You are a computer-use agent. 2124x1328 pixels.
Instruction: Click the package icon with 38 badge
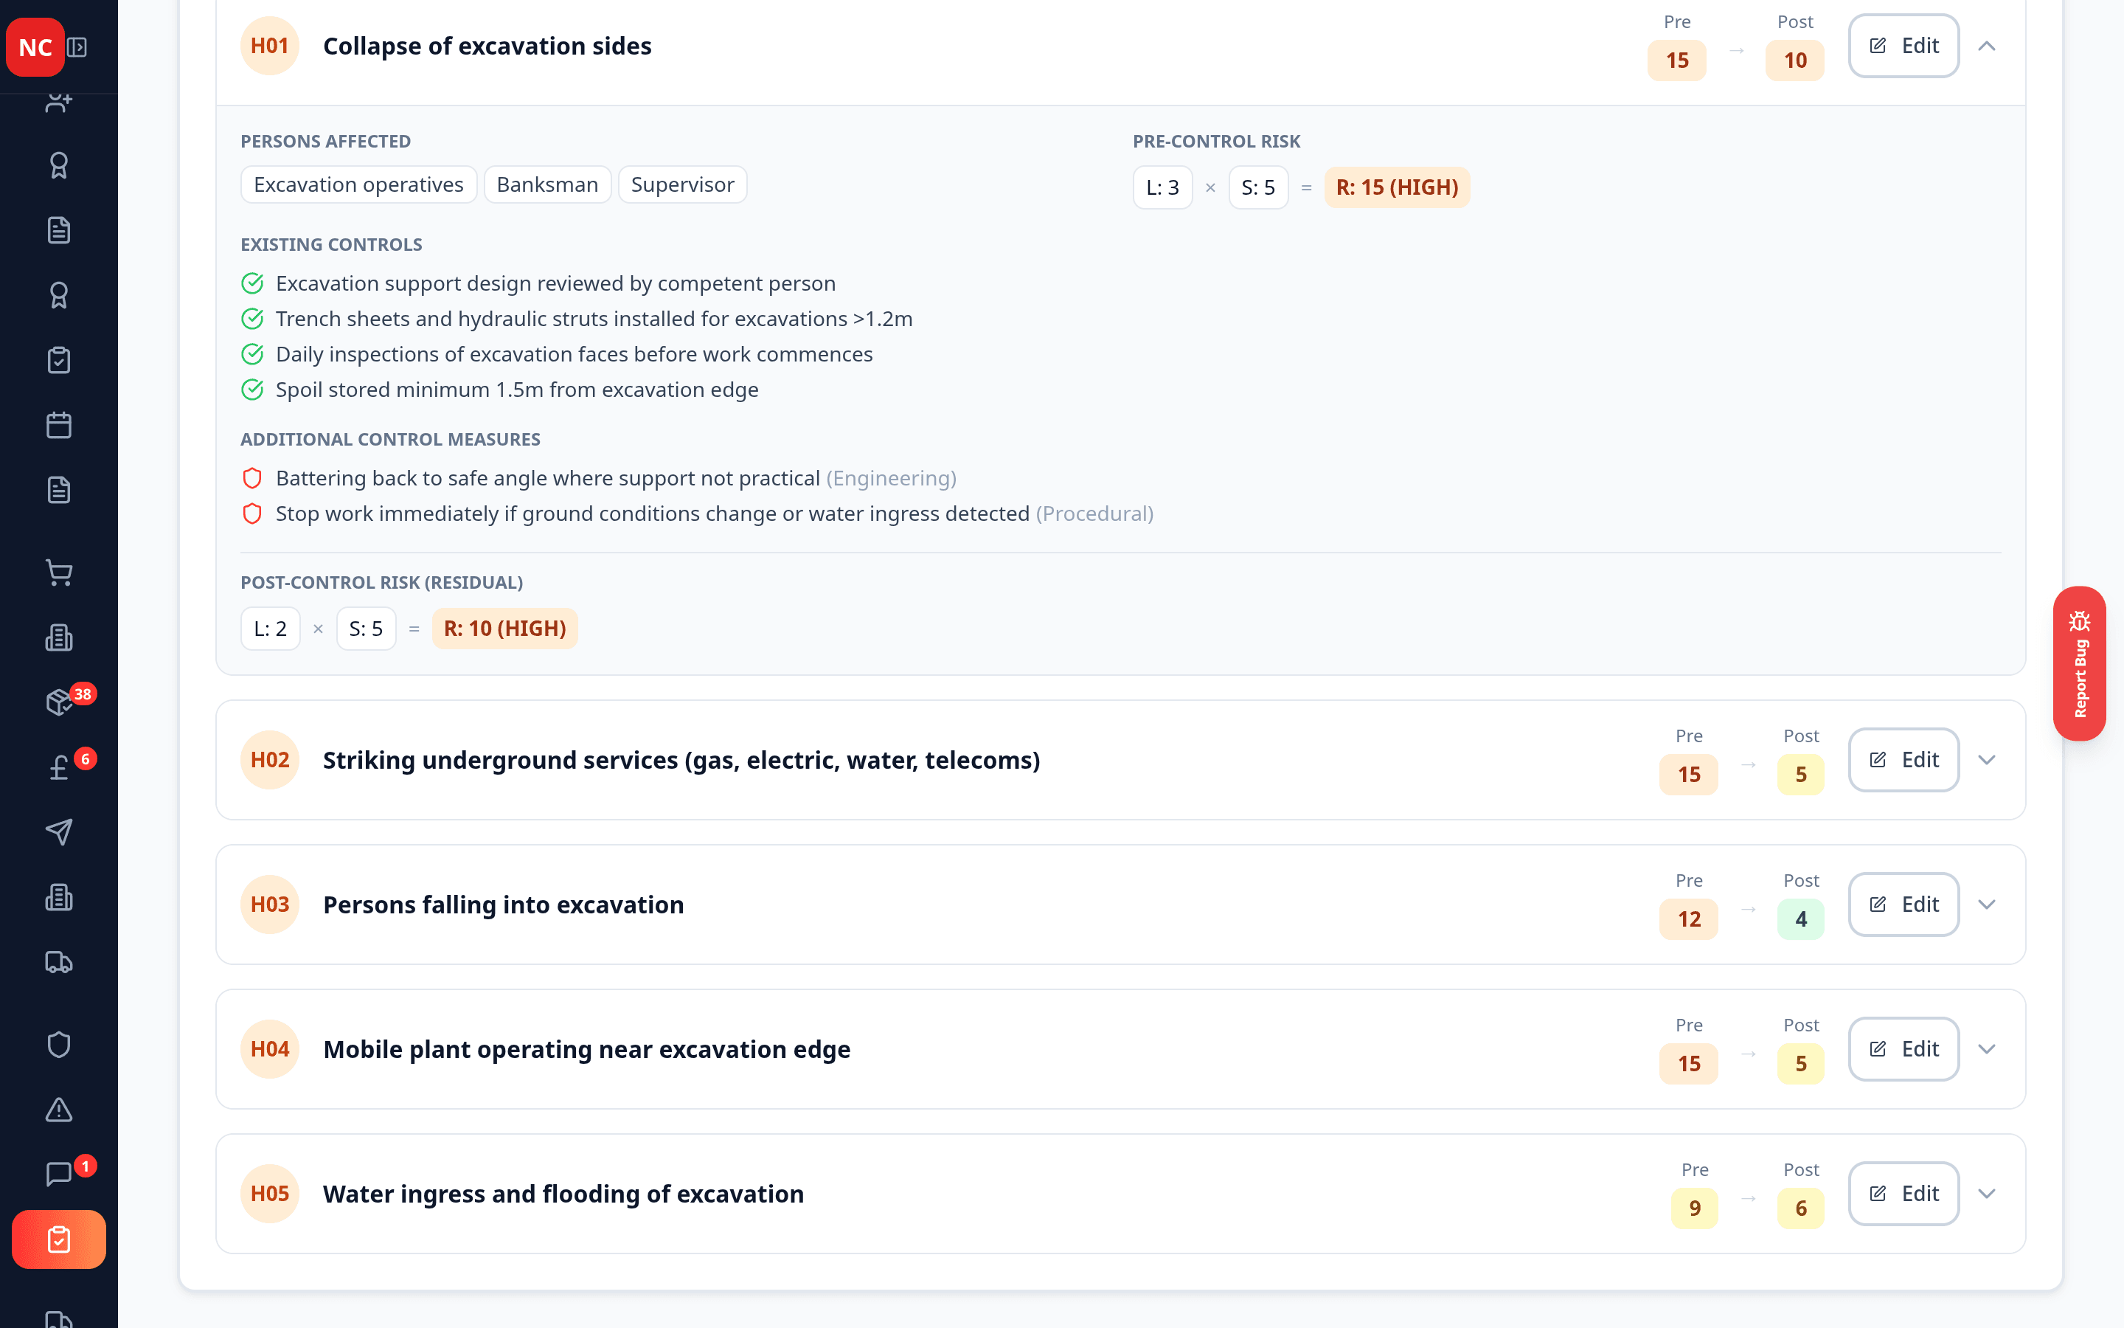pyautogui.click(x=59, y=702)
